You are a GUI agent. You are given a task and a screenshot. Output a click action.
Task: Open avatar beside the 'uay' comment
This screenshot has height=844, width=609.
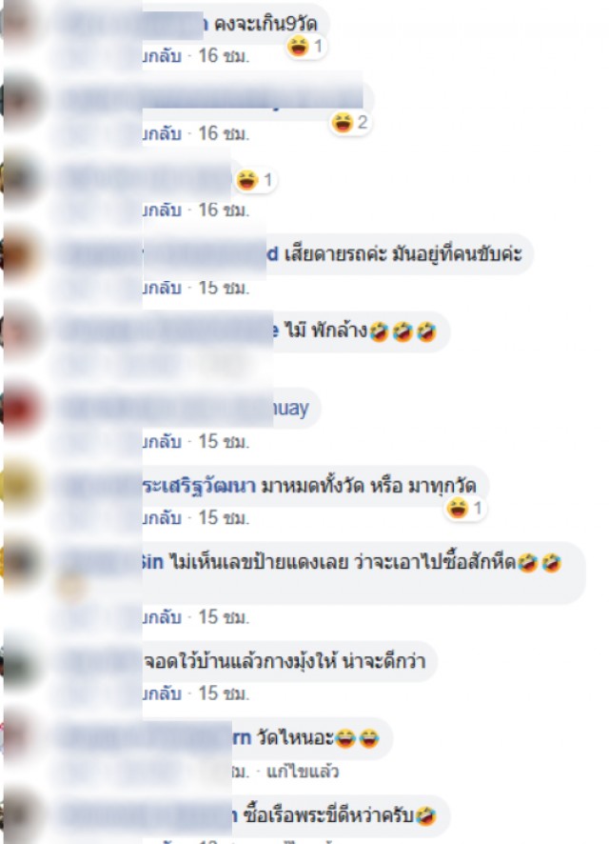point(22,409)
